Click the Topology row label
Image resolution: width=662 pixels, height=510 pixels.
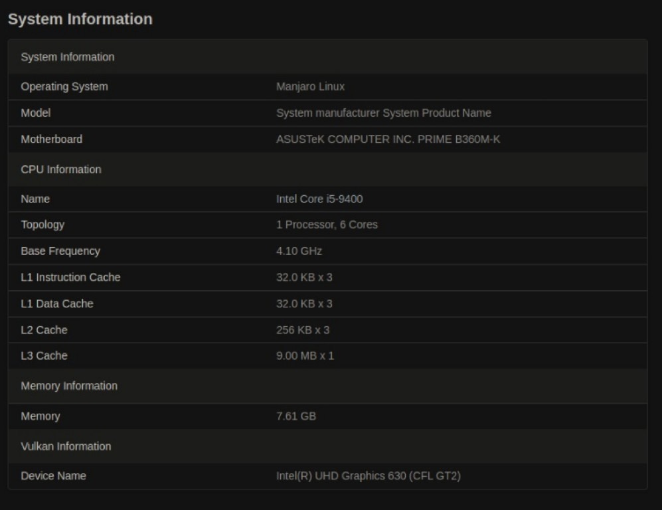pyautogui.click(x=42, y=224)
